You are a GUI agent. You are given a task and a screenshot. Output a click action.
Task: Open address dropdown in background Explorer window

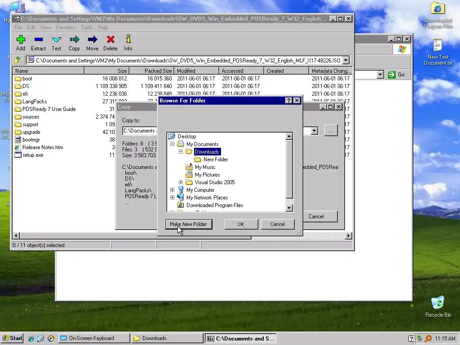click(x=380, y=75)
